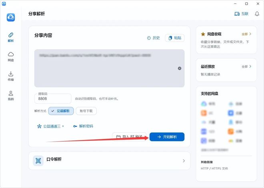Select the 公益解析 parse mode

[x=61, y=111]
